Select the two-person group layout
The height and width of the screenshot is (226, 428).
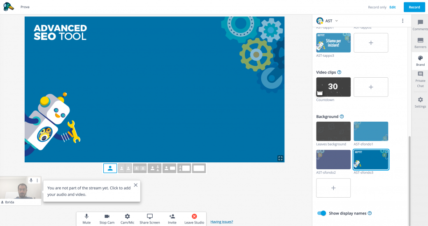pos(140,168)
